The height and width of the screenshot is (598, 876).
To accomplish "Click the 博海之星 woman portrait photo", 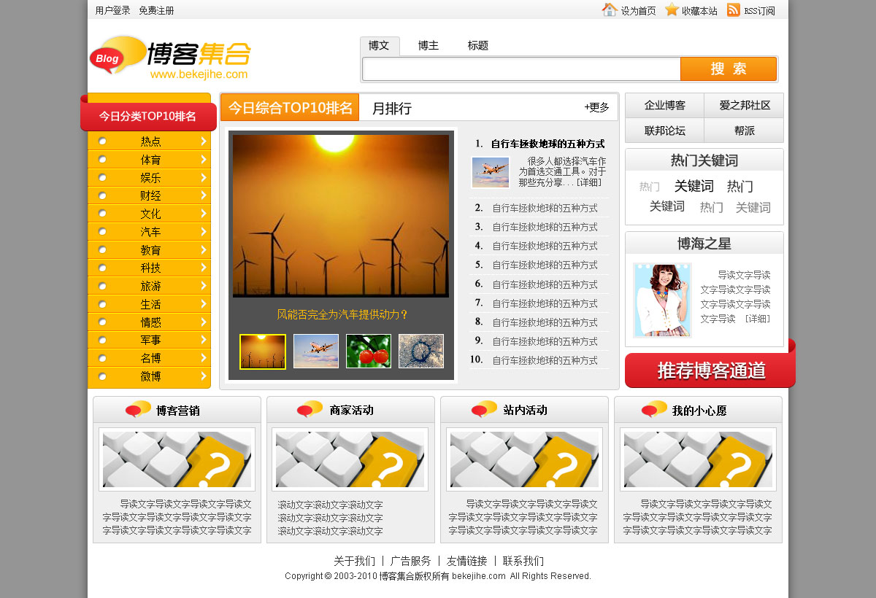I will tap(662, 300).
